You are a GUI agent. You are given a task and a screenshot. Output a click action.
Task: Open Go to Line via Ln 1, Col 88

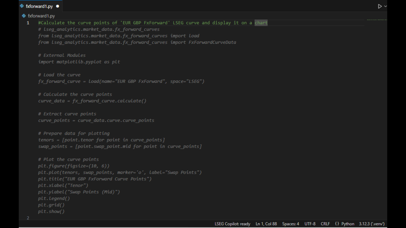[266, 224]
